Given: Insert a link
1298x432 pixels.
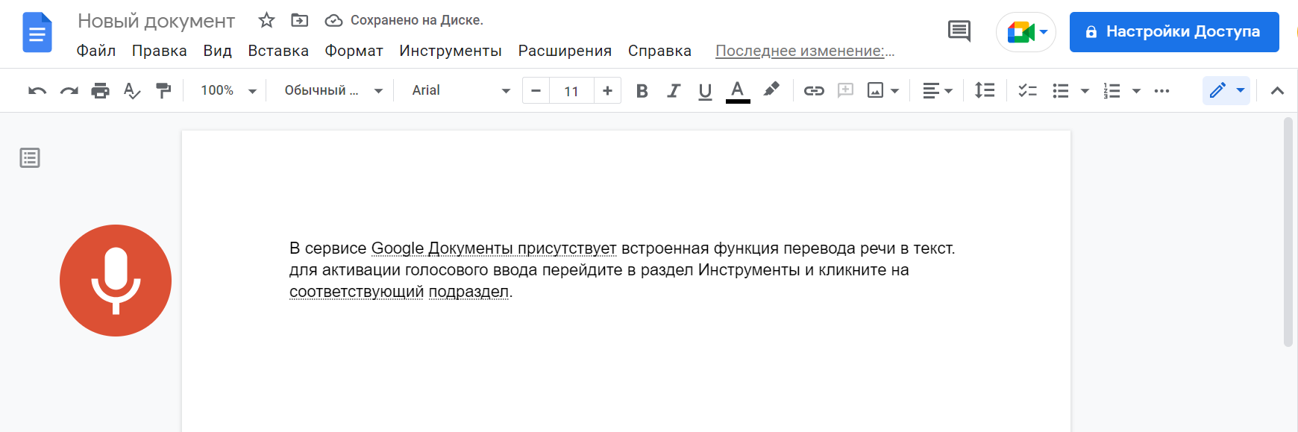Looking at the screenshot, I should [x=814, y=91].
